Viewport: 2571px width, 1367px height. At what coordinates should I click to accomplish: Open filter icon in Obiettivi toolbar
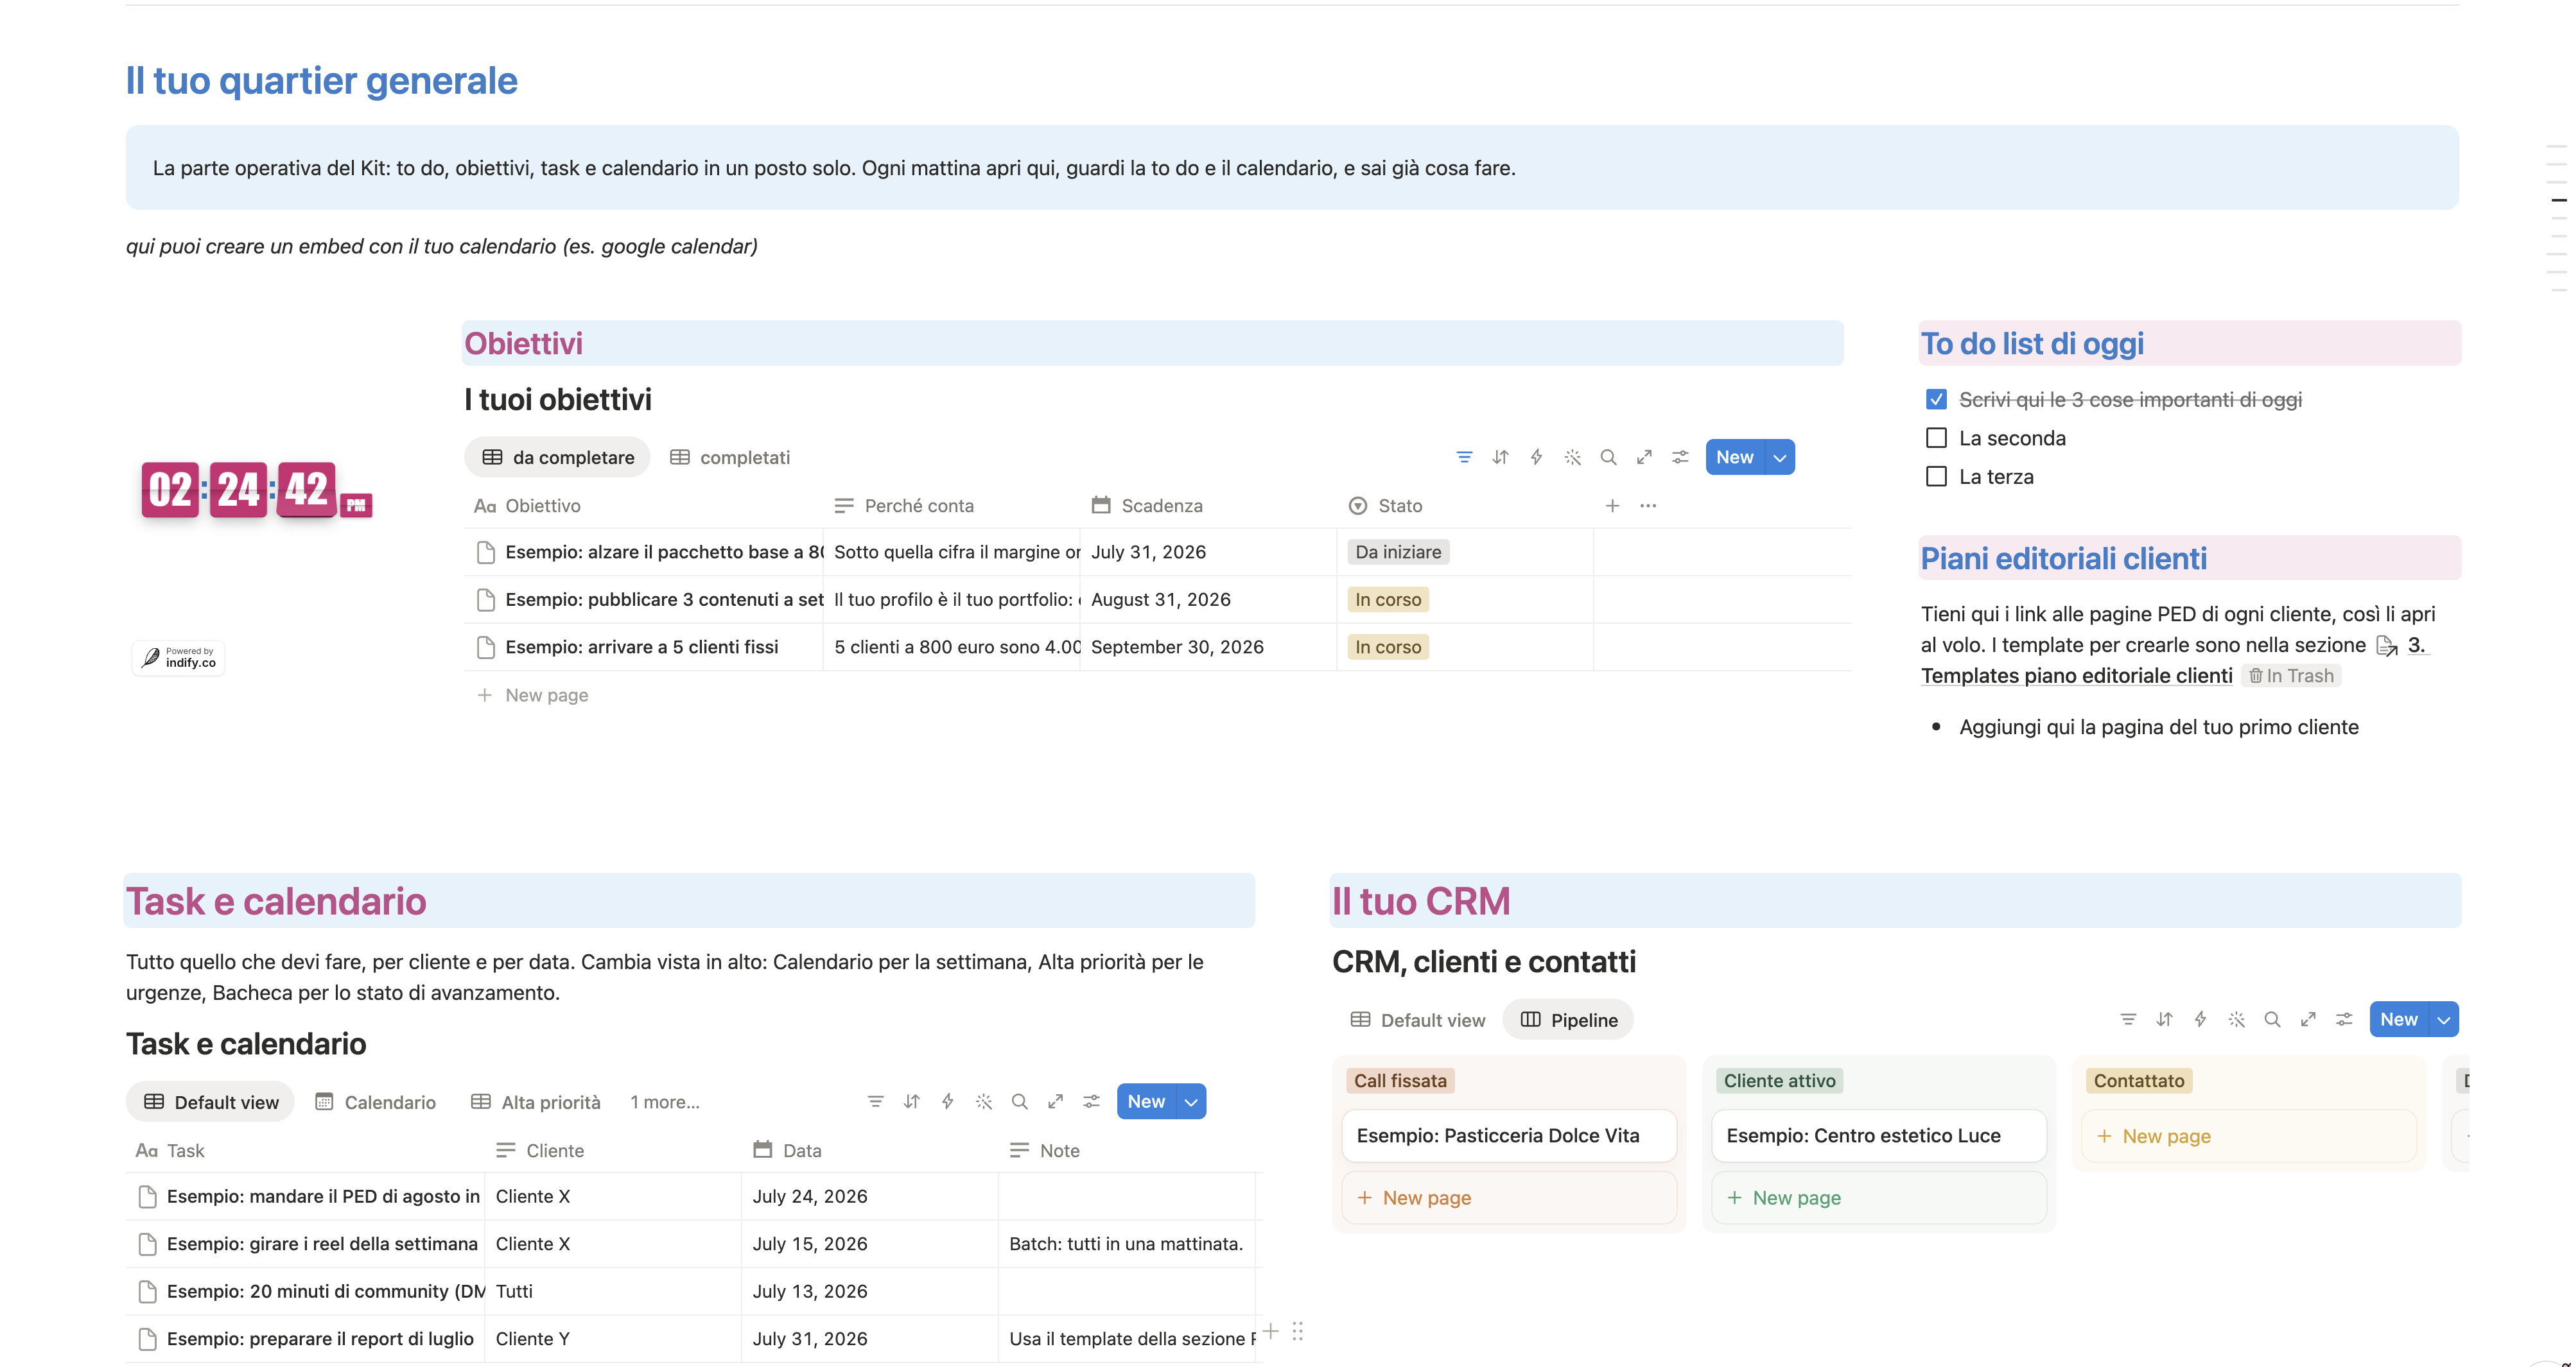pos(1463,457)
